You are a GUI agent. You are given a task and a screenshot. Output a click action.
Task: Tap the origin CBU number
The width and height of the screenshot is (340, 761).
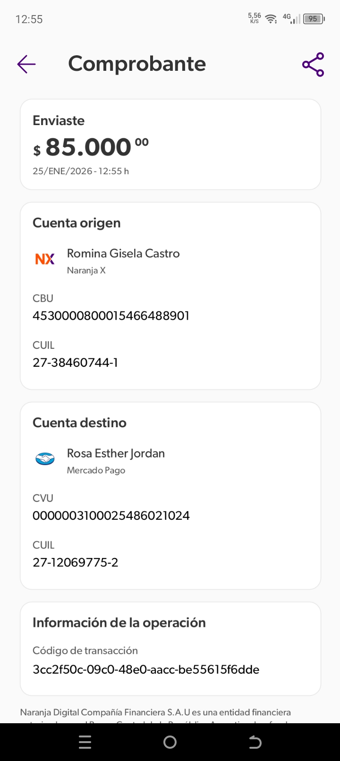coord(111,315)
